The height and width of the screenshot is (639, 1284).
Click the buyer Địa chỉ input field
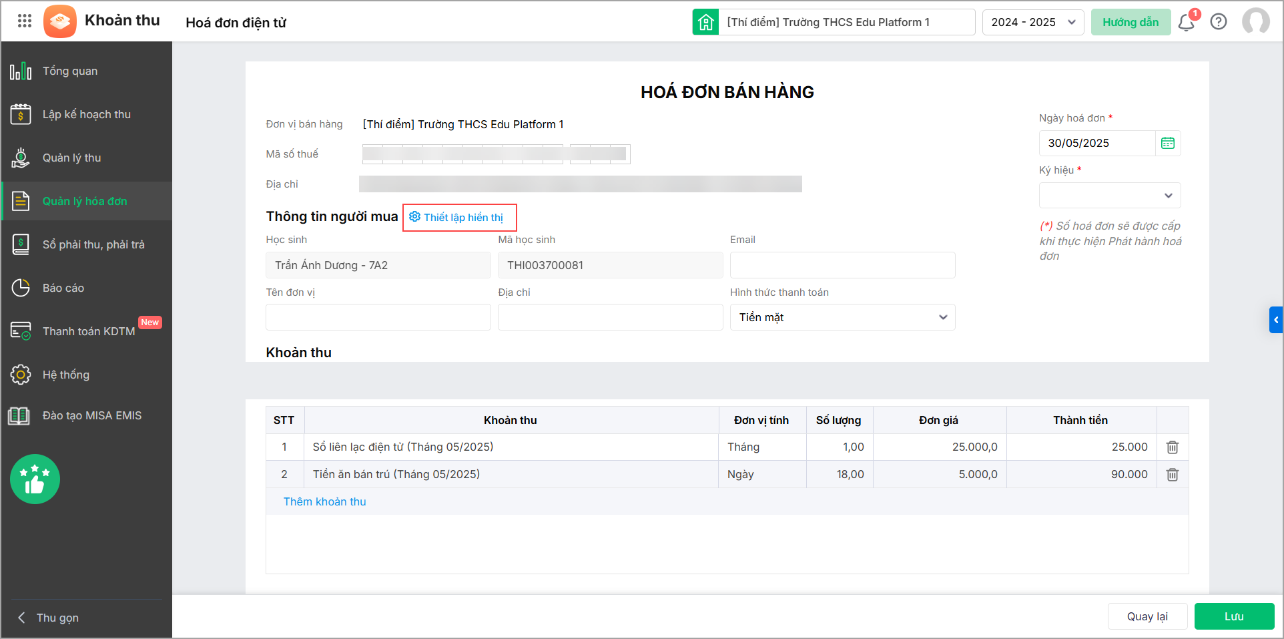coord(610,317)
